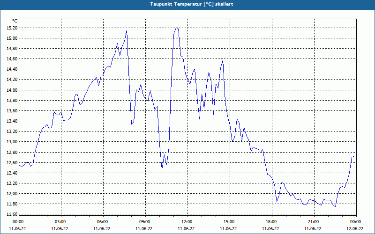Select the 11.06.22 date under 09:00

click(144, 229)
